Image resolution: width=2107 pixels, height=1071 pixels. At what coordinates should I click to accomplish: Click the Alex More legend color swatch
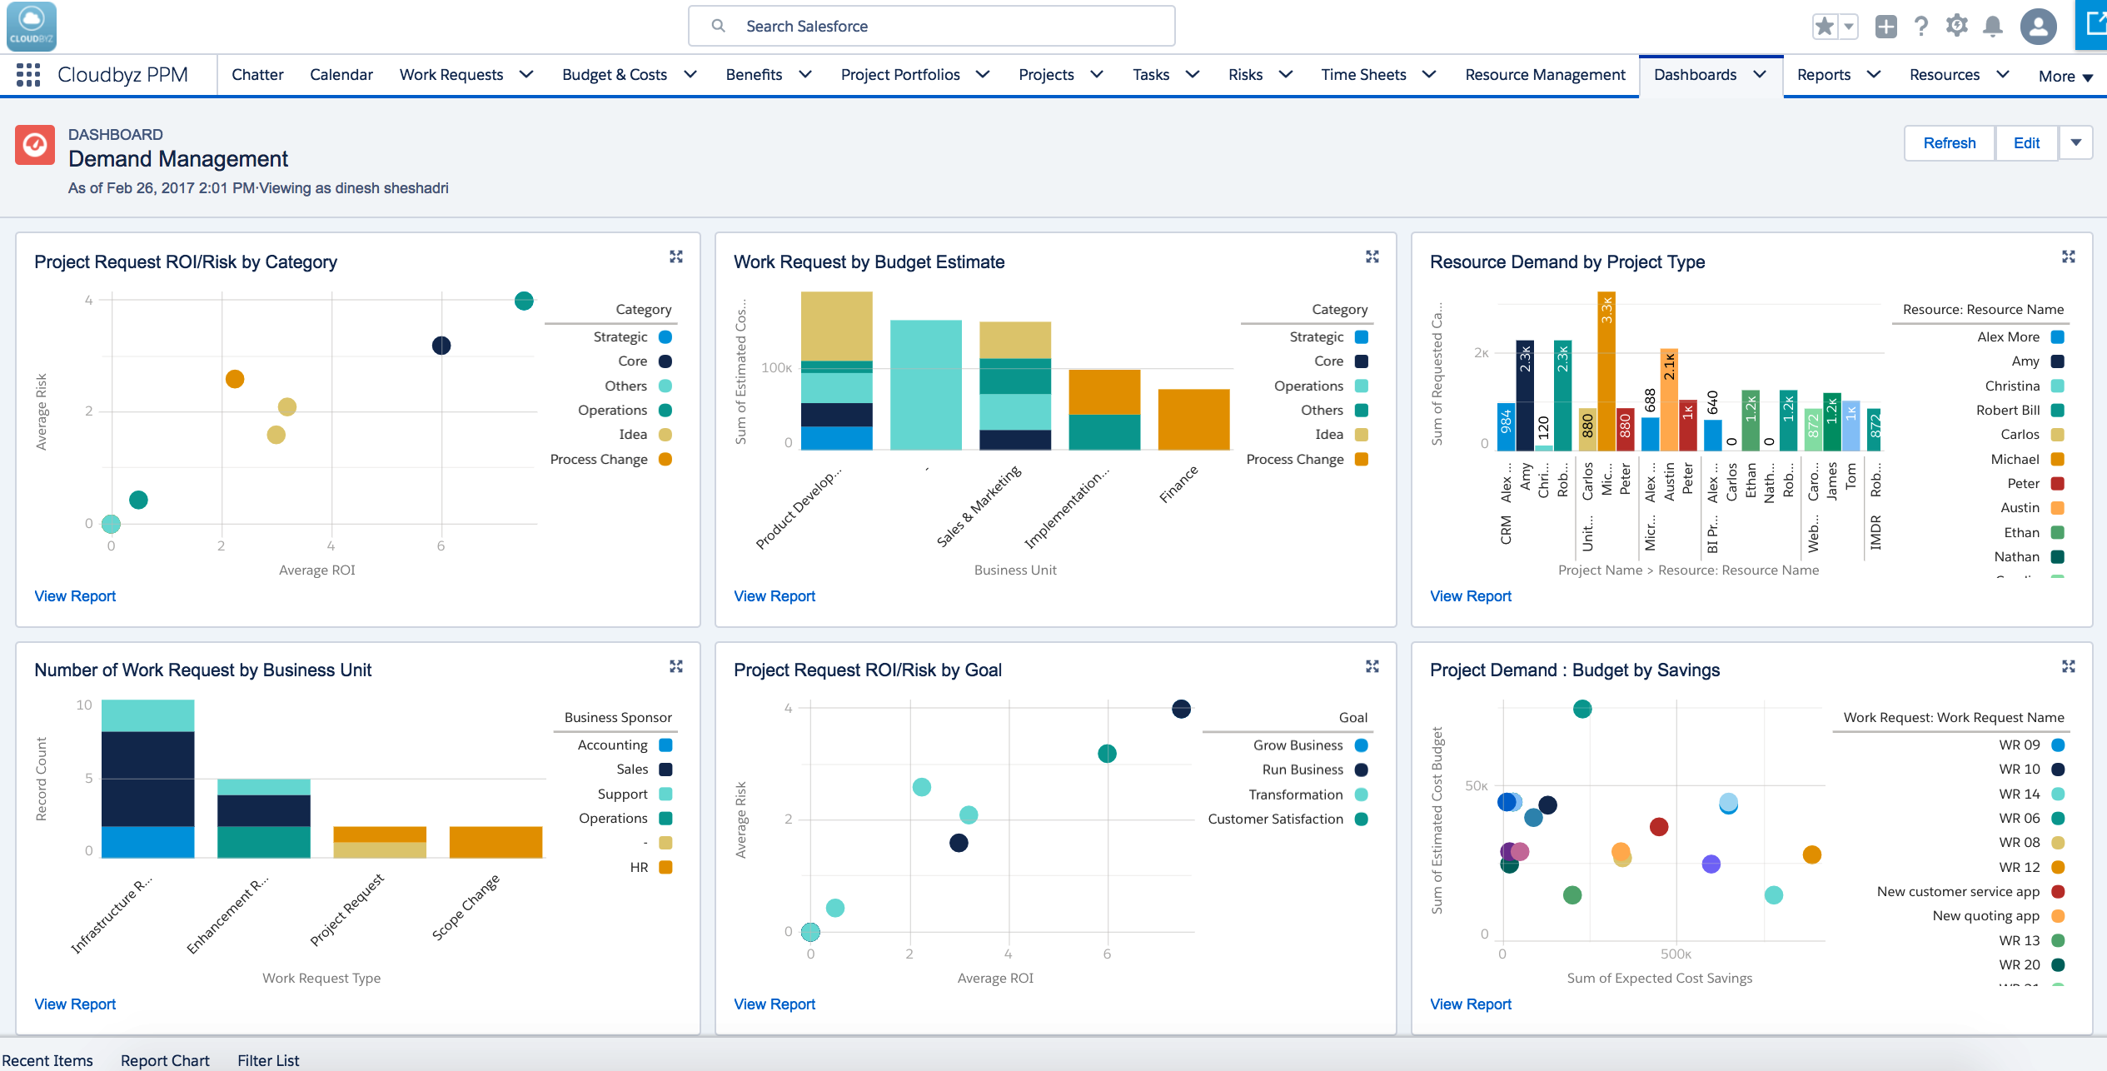2058,337
